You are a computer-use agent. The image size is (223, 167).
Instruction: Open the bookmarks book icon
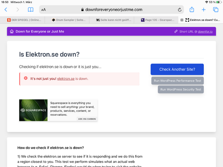[x=30, y=10]
